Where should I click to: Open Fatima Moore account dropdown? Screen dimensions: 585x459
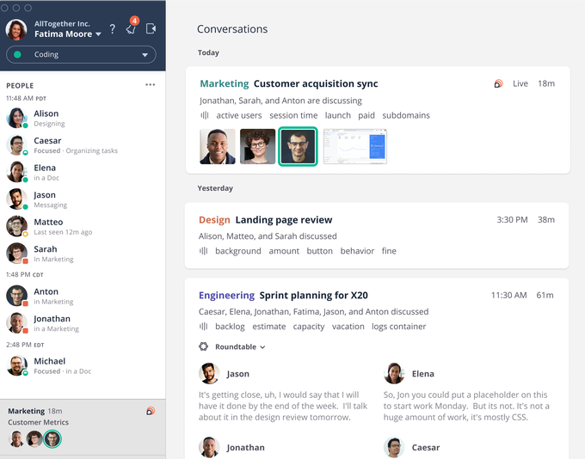click(98, 34)
